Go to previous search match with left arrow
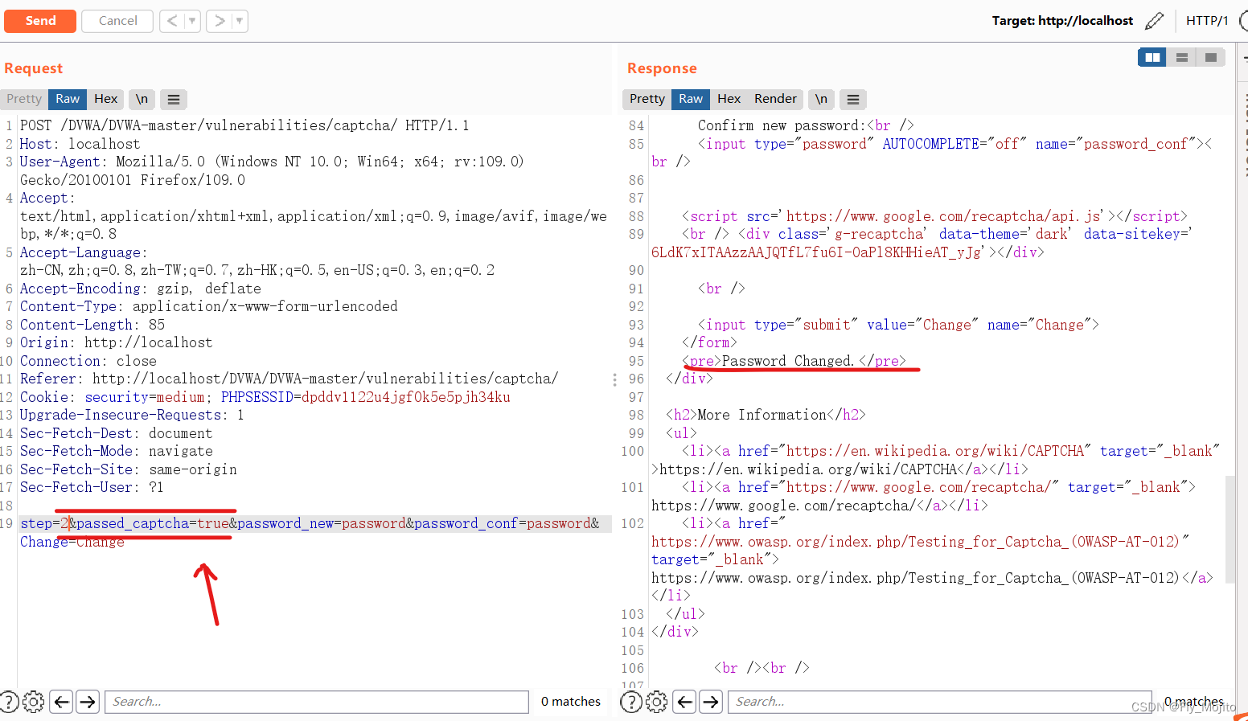 [x=61, y=702]
